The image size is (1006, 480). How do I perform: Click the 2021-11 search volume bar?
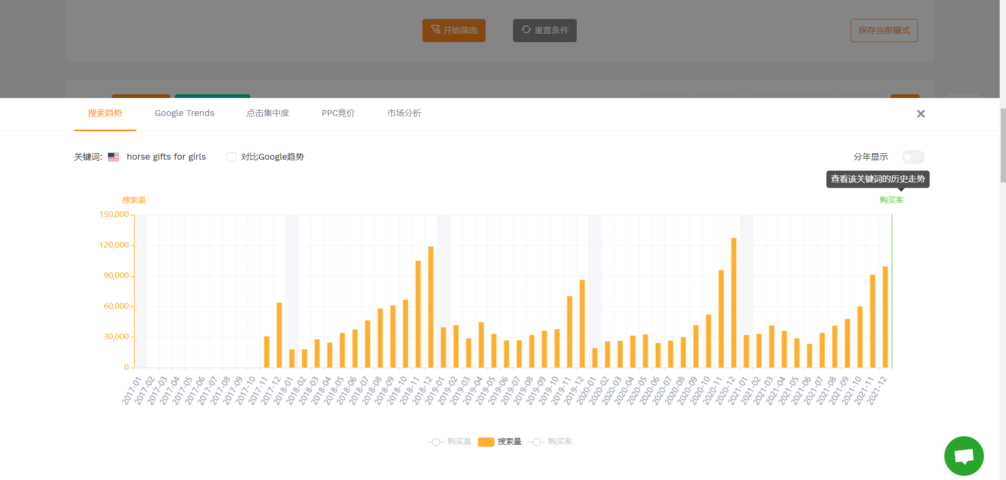(873, 321)
